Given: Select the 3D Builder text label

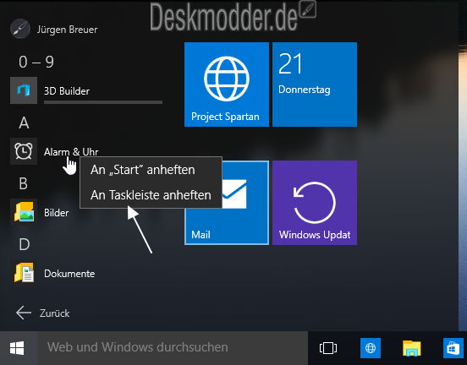Looking at the screenshot, I should coord(67,91).
